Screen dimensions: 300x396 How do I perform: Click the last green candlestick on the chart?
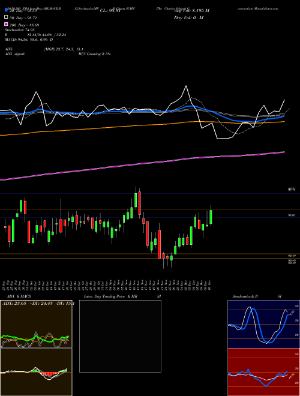pyautogui.click(x=211, y=217)
